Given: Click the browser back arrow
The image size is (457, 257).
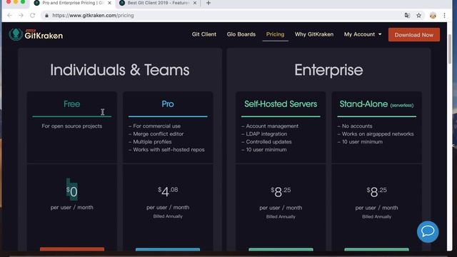Looking at the screenshot, I should 9,16.
